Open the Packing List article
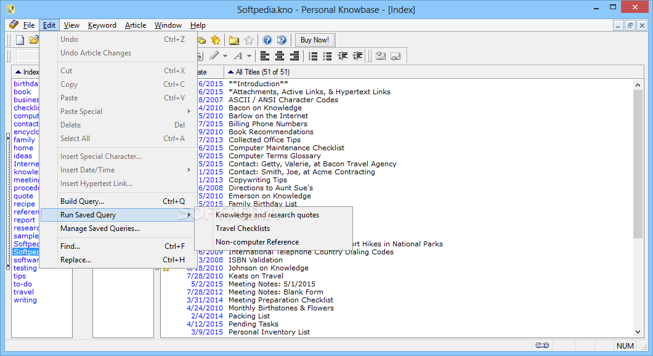This screenshot has height=356, width=653. [x=249, y=316]
